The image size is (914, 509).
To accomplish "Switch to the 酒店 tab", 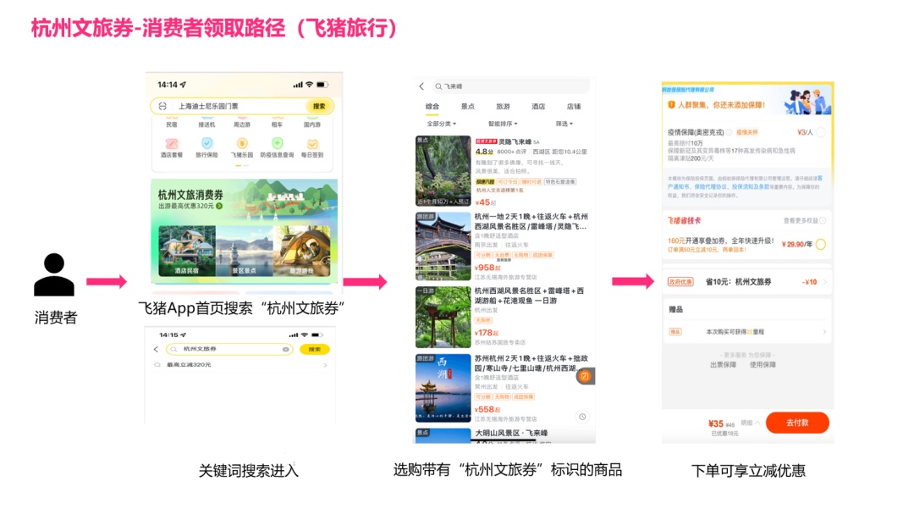I will pos(538,107).
